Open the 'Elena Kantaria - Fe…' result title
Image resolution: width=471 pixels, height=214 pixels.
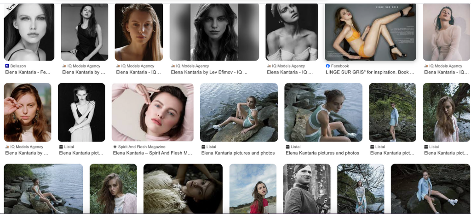coord(28,72)
